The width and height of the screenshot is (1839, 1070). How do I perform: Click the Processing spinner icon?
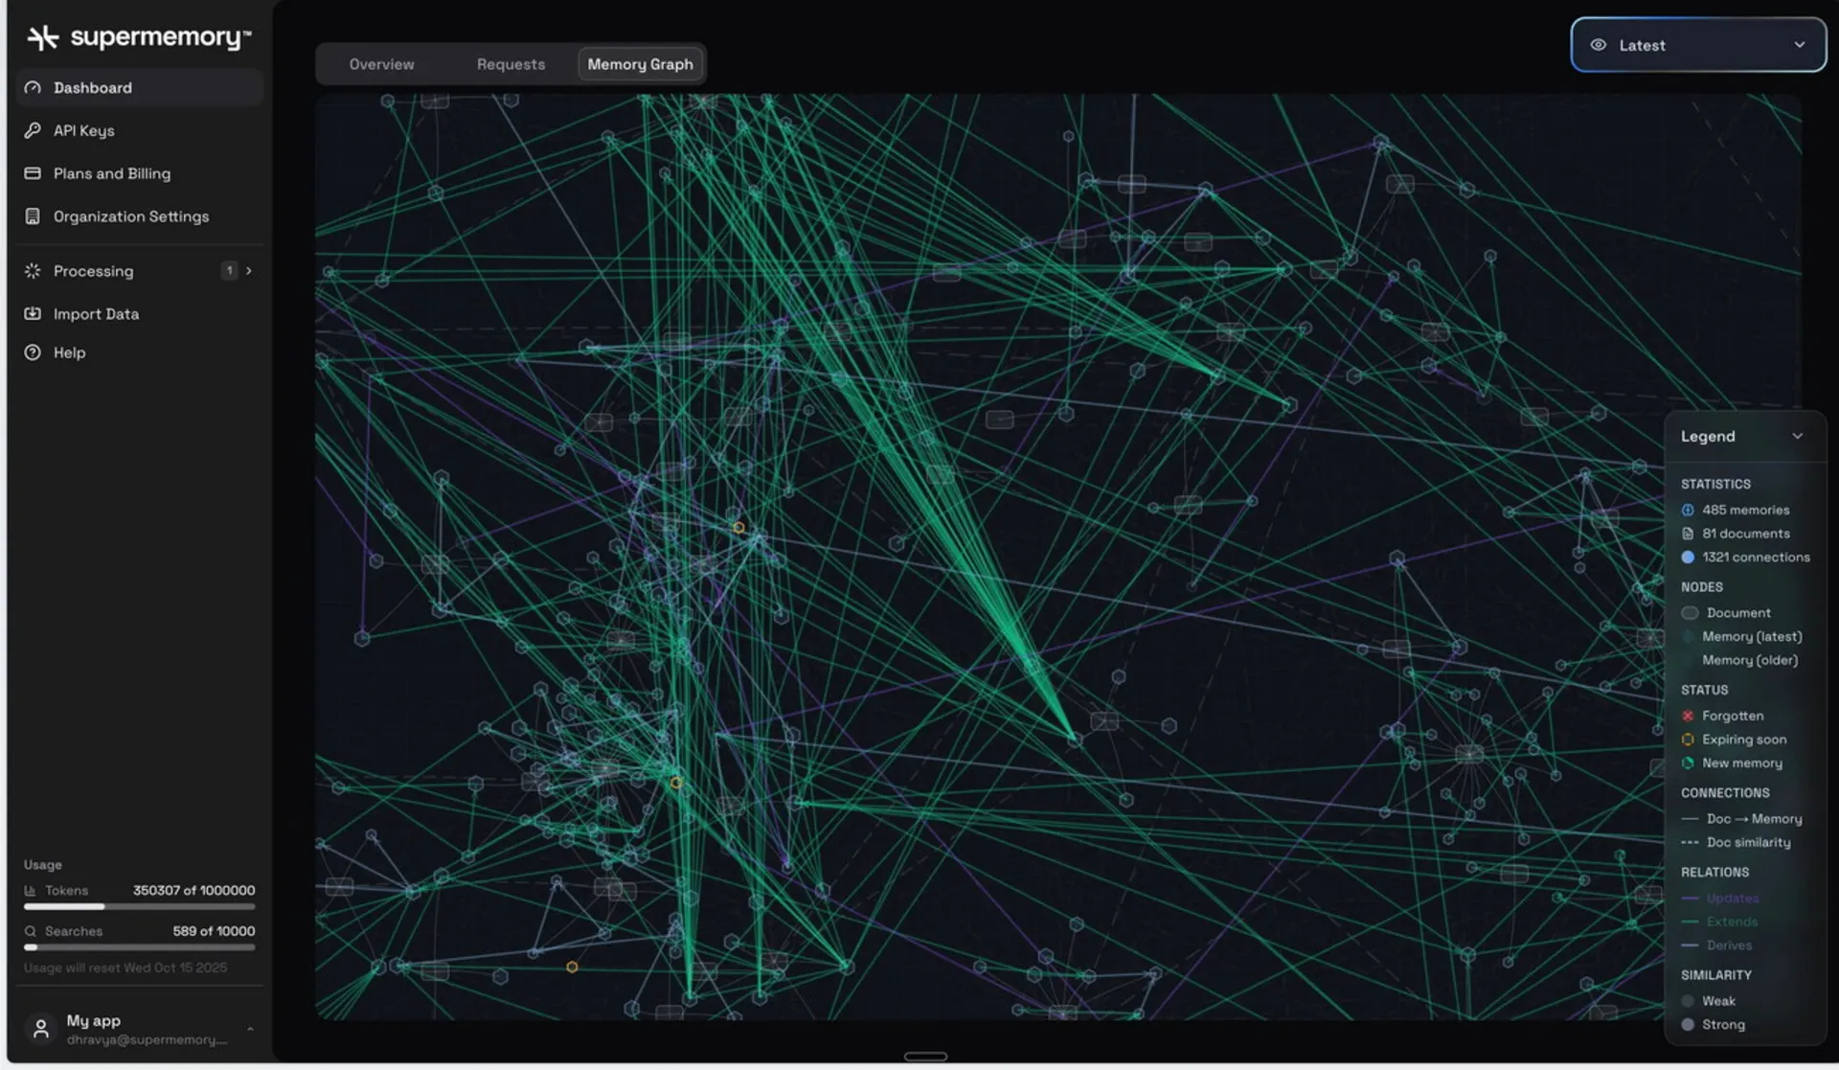point(33,271)
